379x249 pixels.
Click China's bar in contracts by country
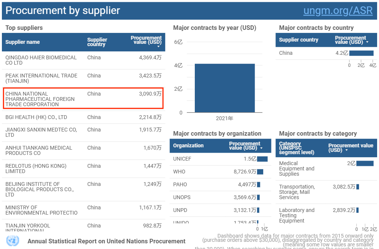pos(361,53)
